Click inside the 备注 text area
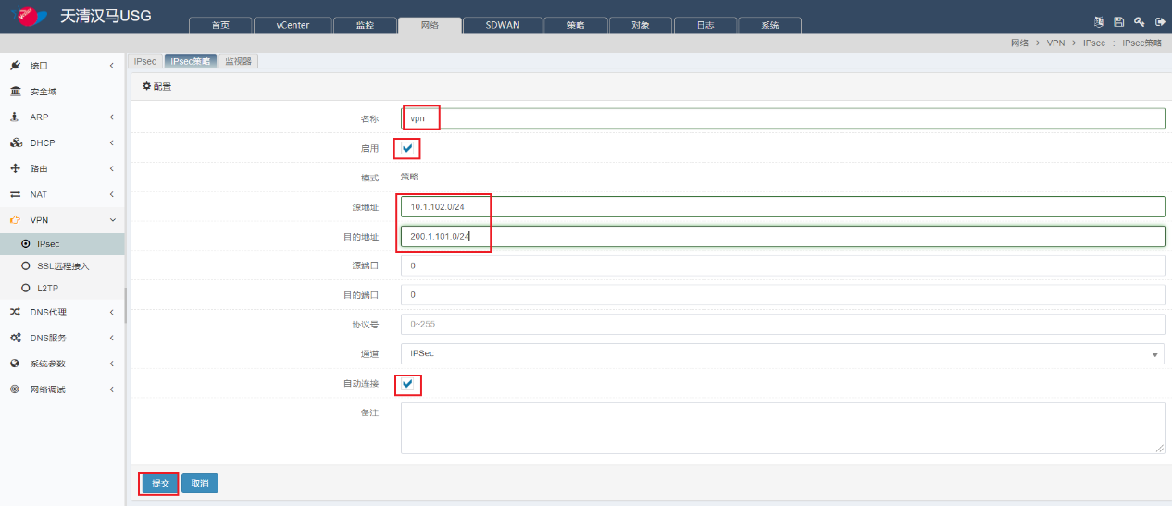Viewport: 1172px width, 506px height. click(x=782, y=428)
